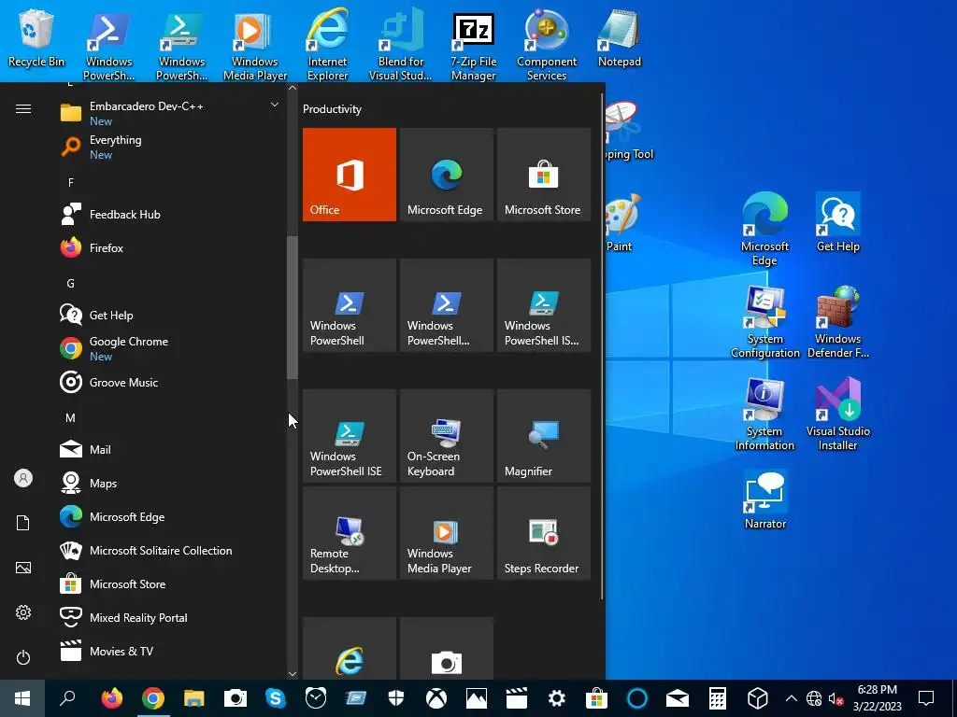The height and width of the screenshot is (717, 957).
Task: Select the Recycle Bin desktop icon
Action: click(x=36, y=37)
